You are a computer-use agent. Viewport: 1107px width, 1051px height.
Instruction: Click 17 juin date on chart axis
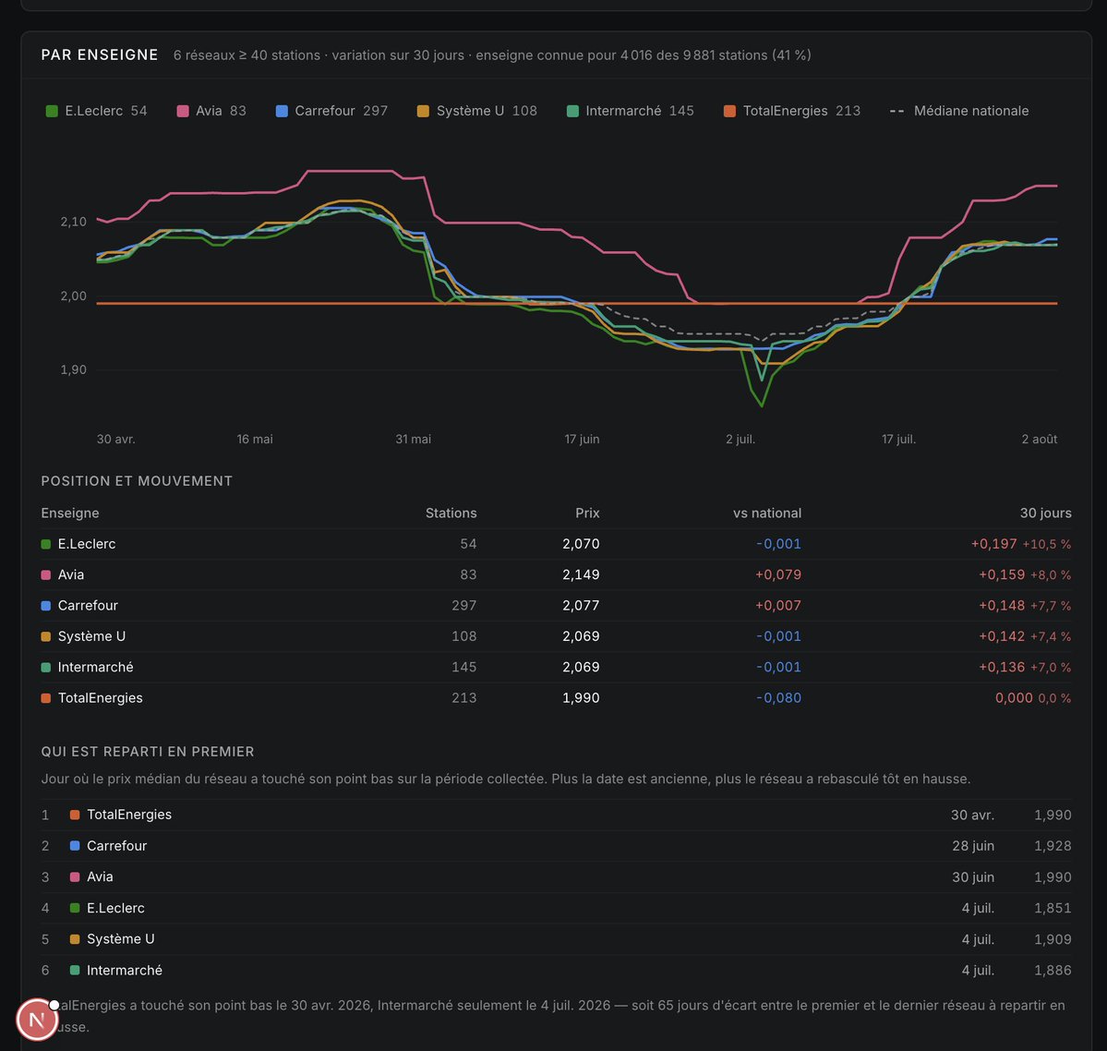[582, 440]
